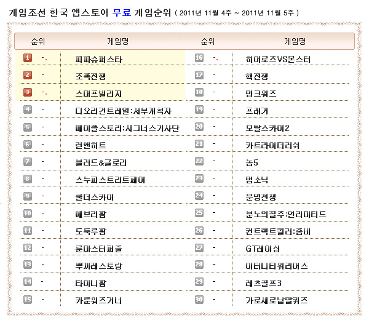The image size is (369, 323).
Task: Select 뿌까레스토랑 entry
Action: click(x=99, y=266)
